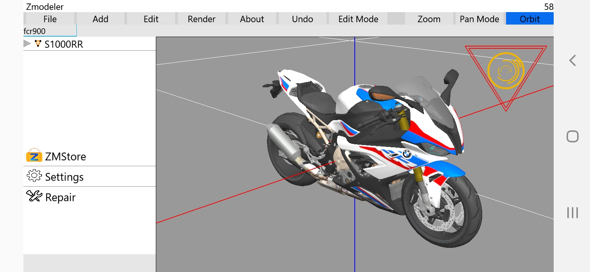Click the Undo button
The image size is (590, 272).
tap(303, 19)
